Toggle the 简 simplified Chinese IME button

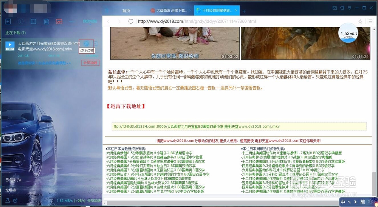pyautogui.click(x=363, y=202)
